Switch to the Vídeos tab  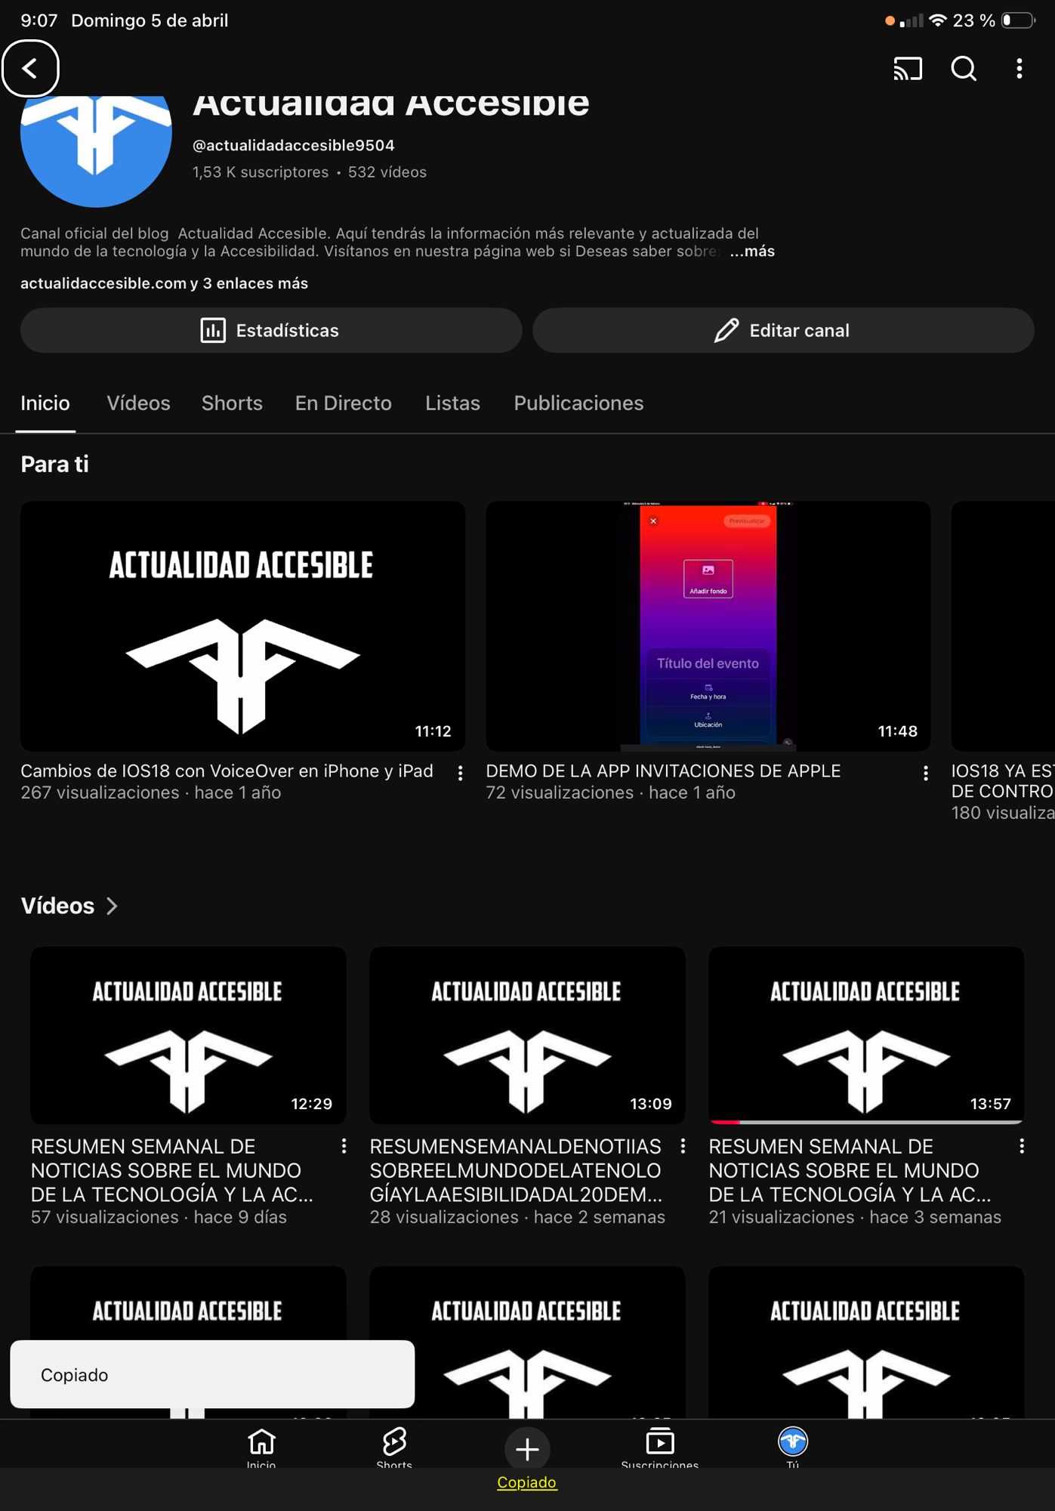pyautogui.click(x=138, y=403)
